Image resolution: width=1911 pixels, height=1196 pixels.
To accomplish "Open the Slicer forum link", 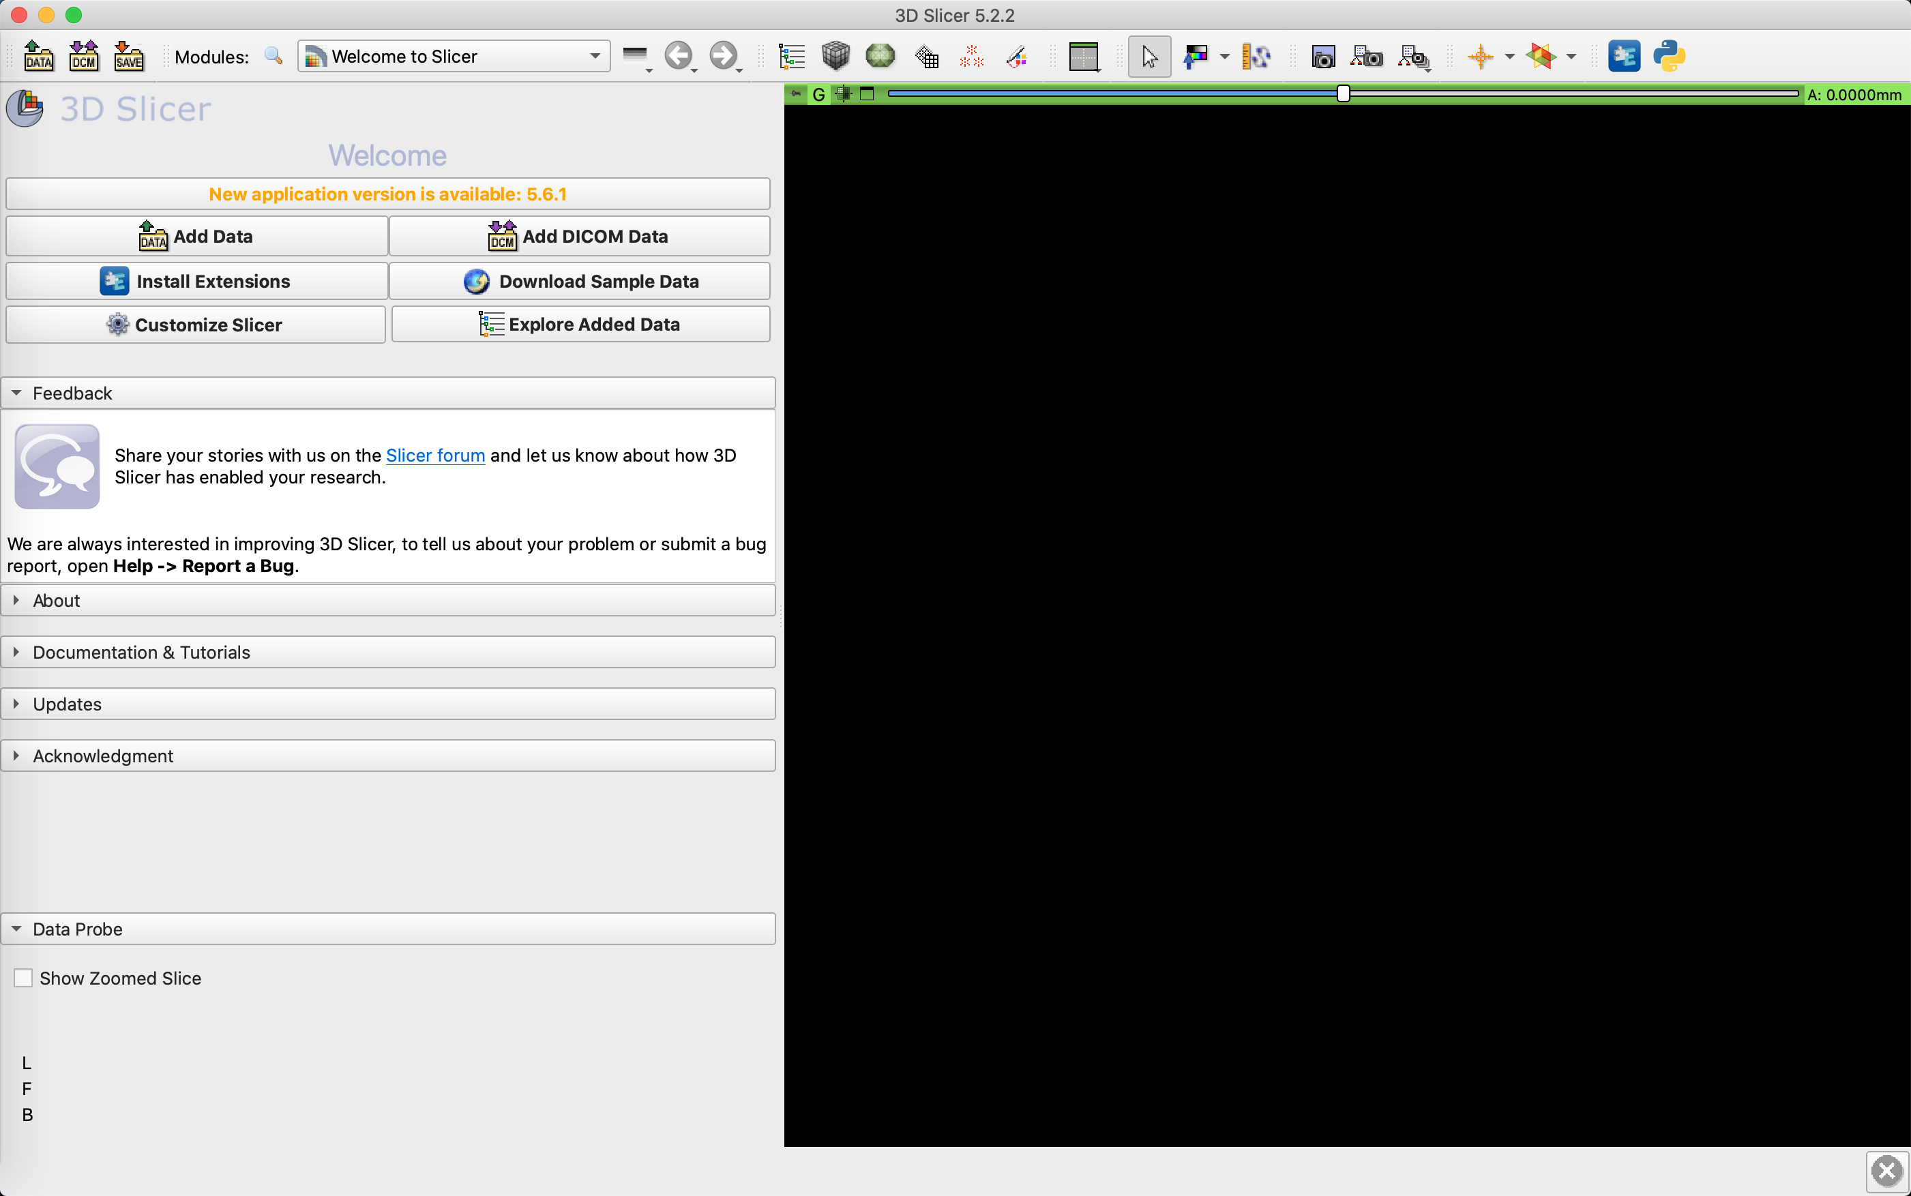I will tap(435, 455).
